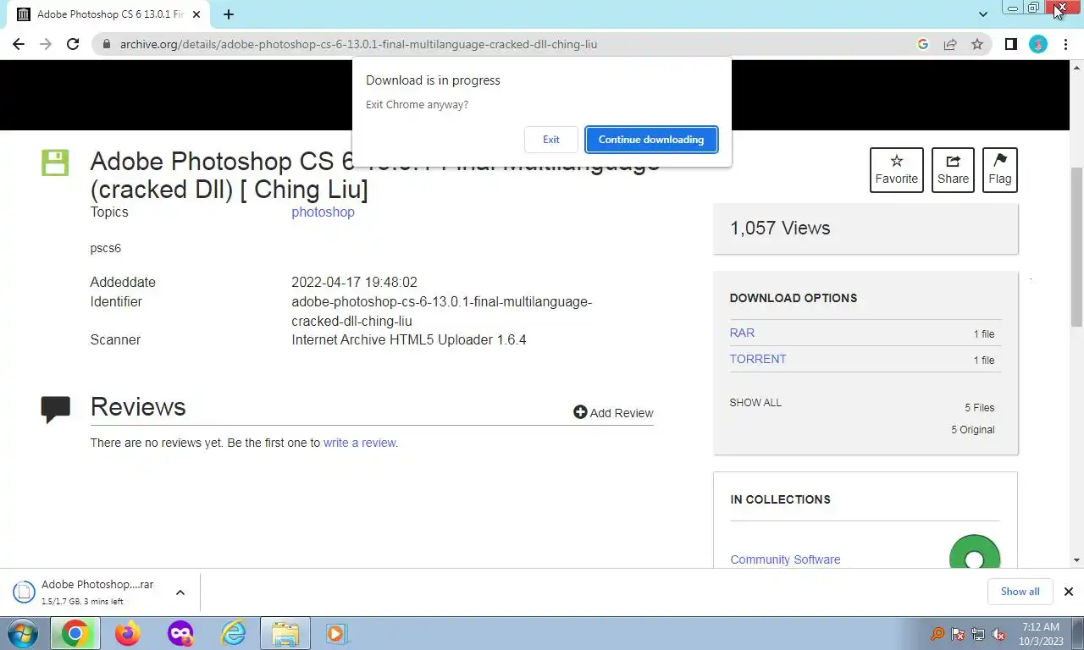1084x650 pixels.
Task: Flag this item
Action: (1000, 169)
